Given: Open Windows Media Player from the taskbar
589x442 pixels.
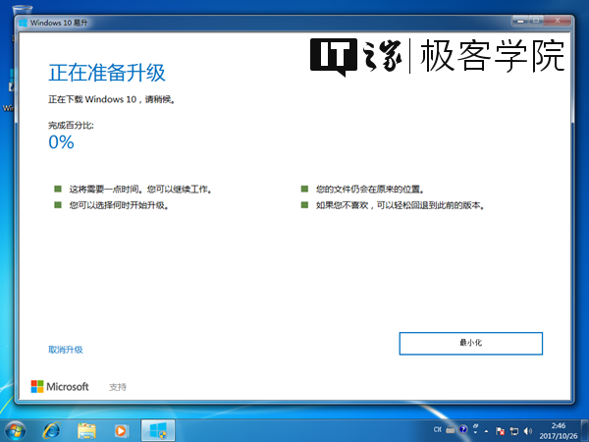Looking at the screenshot, I should click(x=122, y=431).
